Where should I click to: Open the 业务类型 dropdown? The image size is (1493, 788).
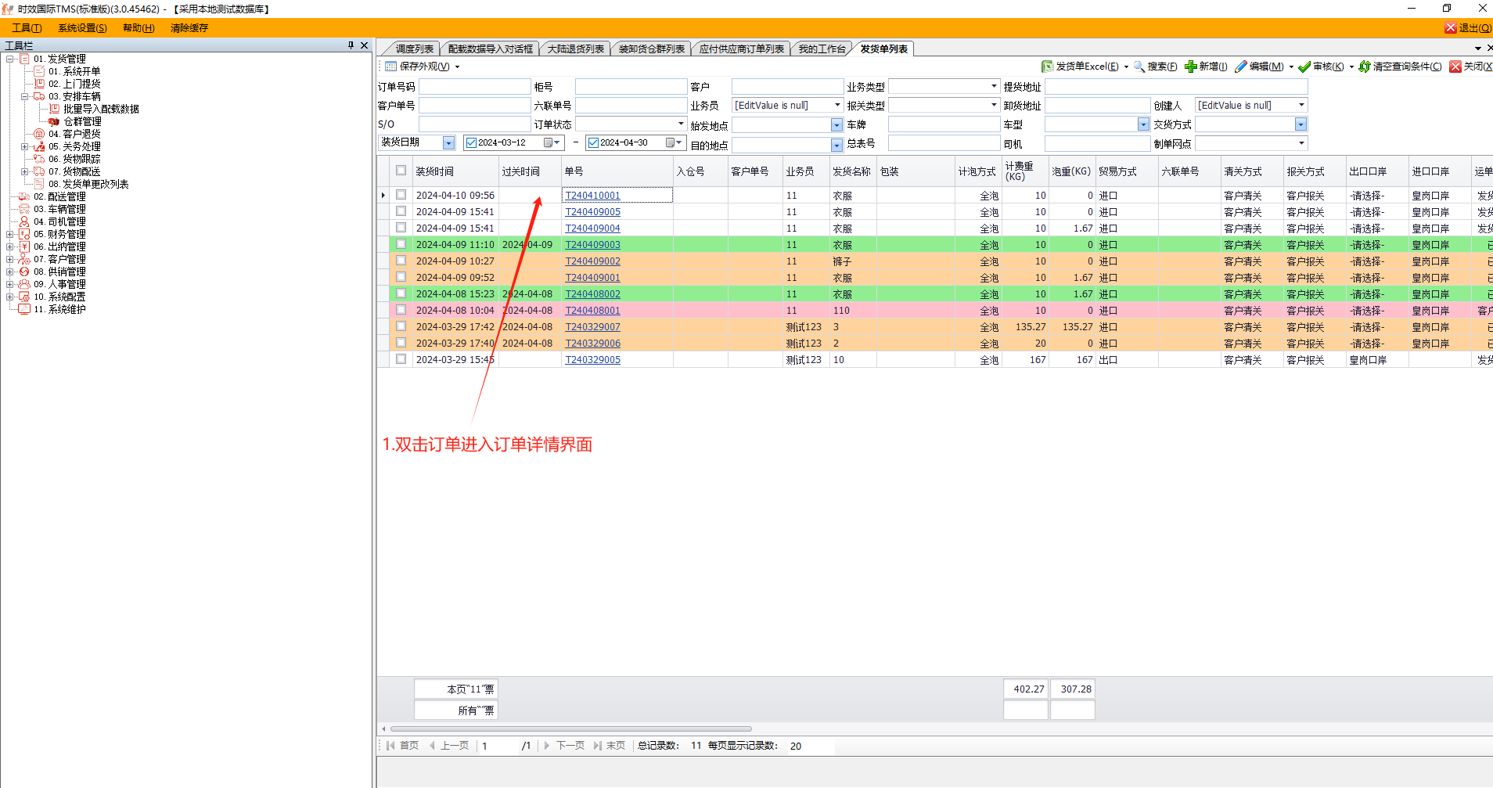pyautogui.click(x=994, y=86)
